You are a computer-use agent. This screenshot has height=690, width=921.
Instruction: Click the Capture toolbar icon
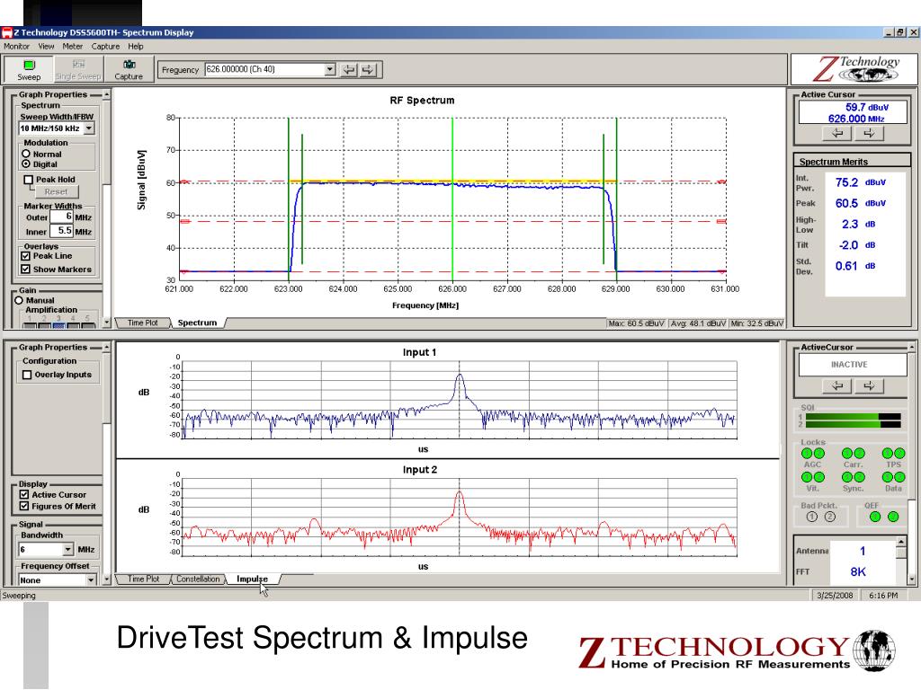pyautogui.click(x=129, y=69)
